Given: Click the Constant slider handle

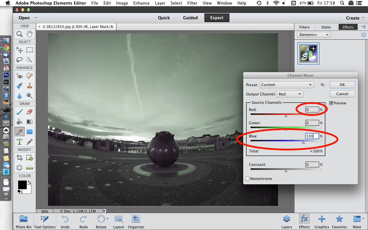Looking at the screenshot, I should pyautogui.click(x=286, y=171).
